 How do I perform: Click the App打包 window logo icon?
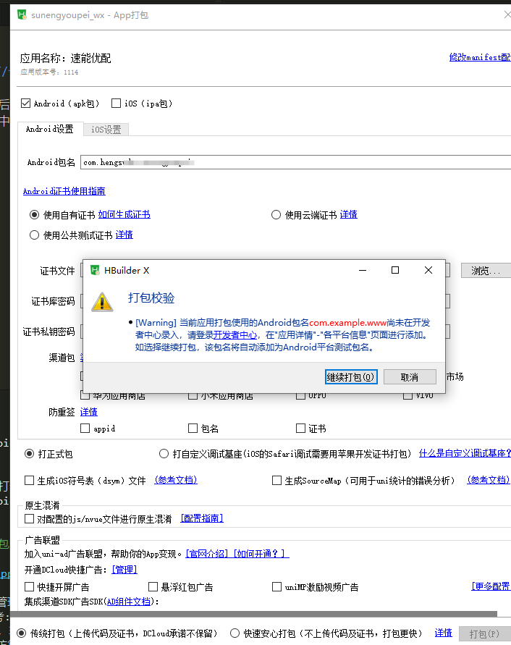22,15
